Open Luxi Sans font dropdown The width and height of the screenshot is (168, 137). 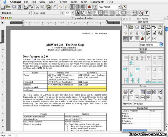point(48,13)
